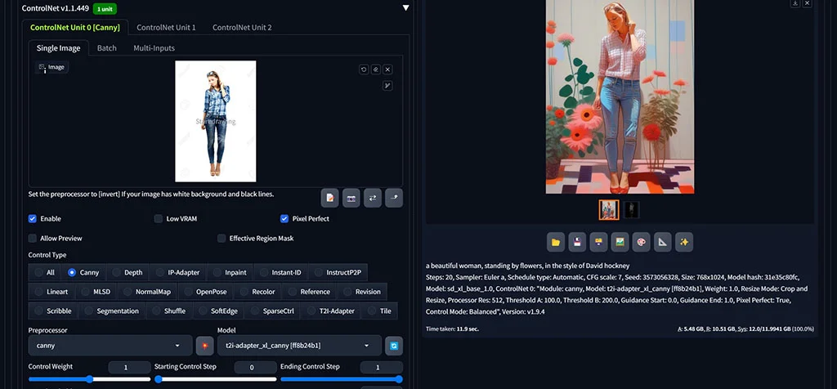Open the output images folder

556,242
